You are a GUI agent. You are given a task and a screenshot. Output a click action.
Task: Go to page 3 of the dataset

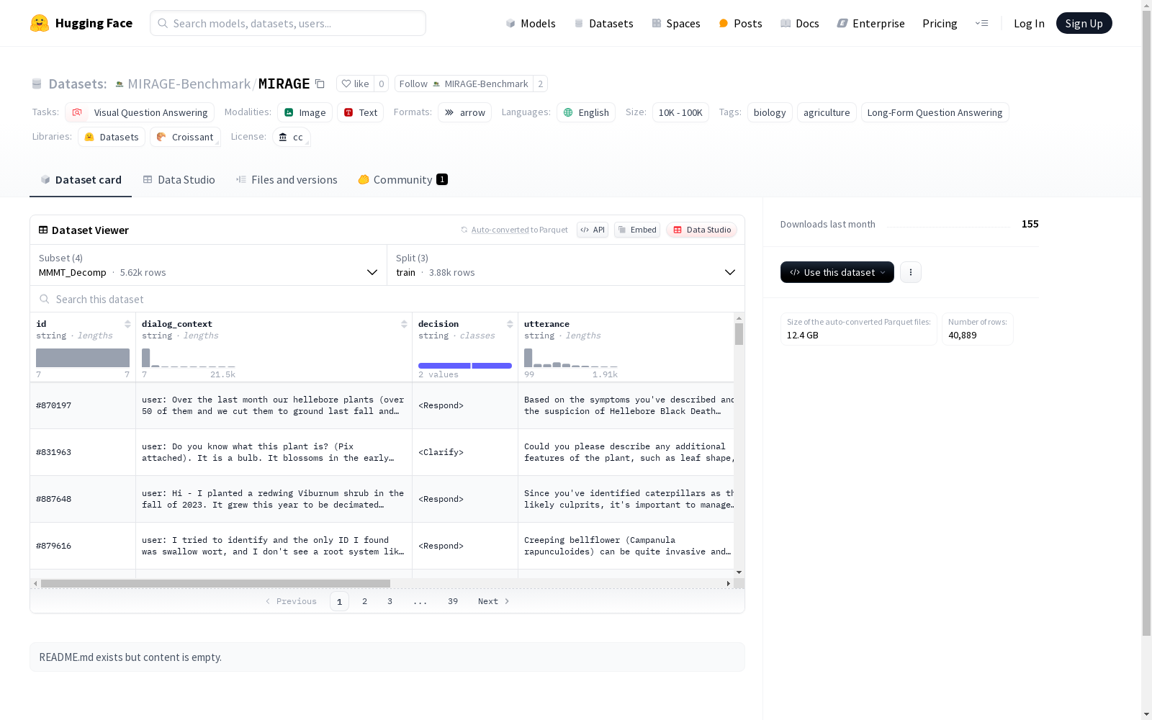pos(390,601)
